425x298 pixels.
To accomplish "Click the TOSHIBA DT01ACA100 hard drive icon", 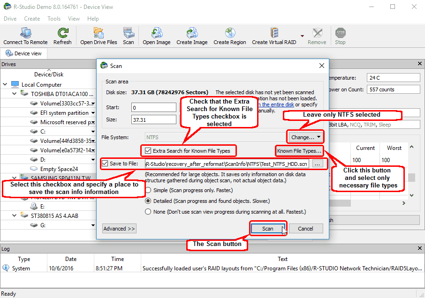I will 24,94.
